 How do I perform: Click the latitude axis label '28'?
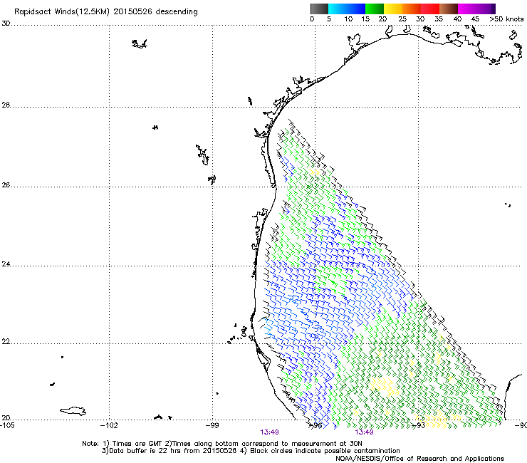pyautogui.click(x=6, y=105)
